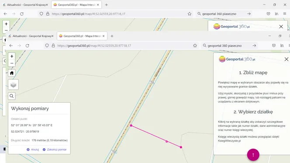Click the '2. Wybierz działkę' heading
This screenshot has height=163, width=290.
253,112
